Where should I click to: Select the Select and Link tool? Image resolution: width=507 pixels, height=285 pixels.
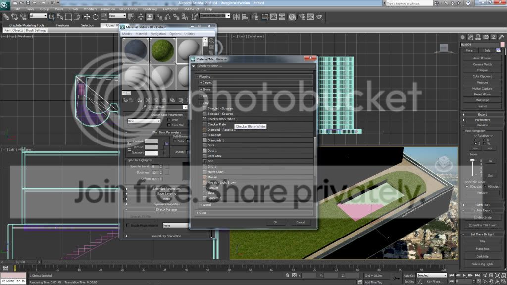[6, 17]
